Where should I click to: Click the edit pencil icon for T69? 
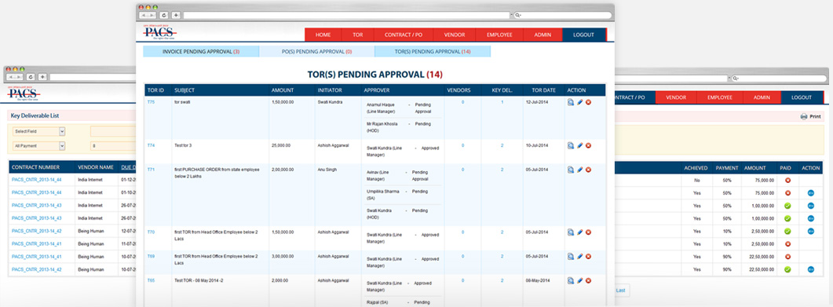tap(579, 257)
